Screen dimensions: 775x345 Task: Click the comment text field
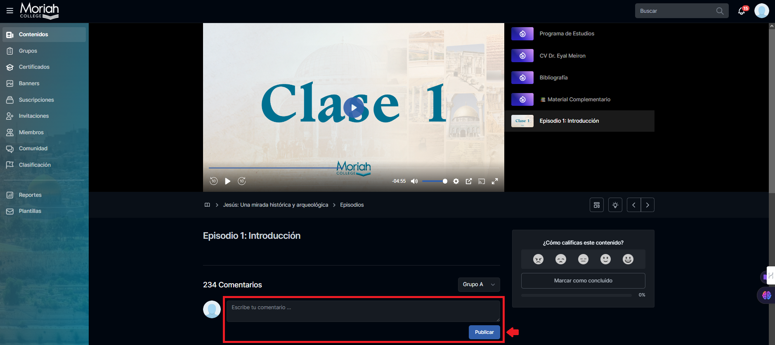[363, 311]
